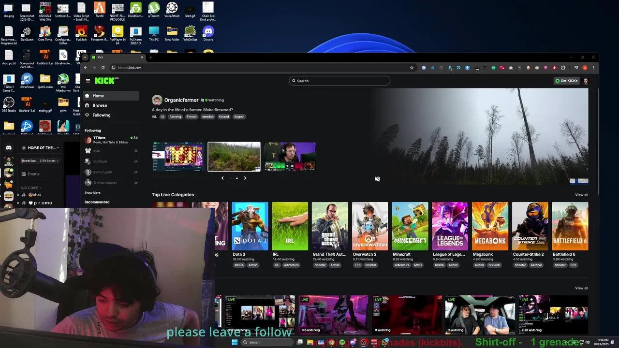This screenshot has width=619, height=348.
Task: Go to next featured stream arrow
Action: pos(245,178)
